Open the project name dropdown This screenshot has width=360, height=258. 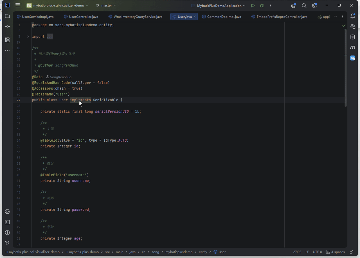coord(57,6)
